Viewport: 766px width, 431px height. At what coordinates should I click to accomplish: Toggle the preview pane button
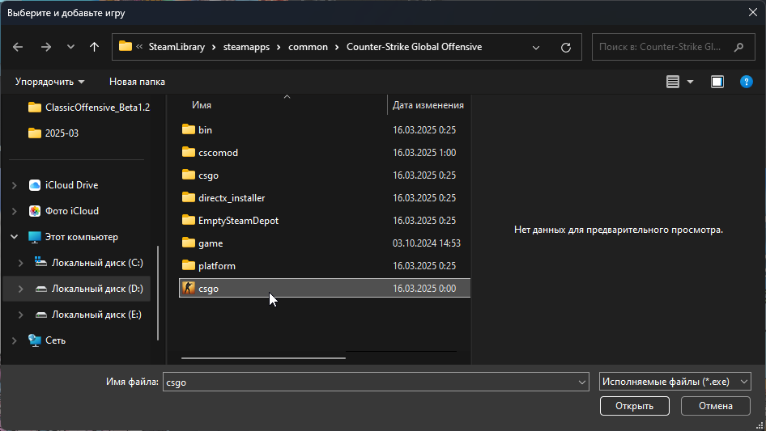717,82
